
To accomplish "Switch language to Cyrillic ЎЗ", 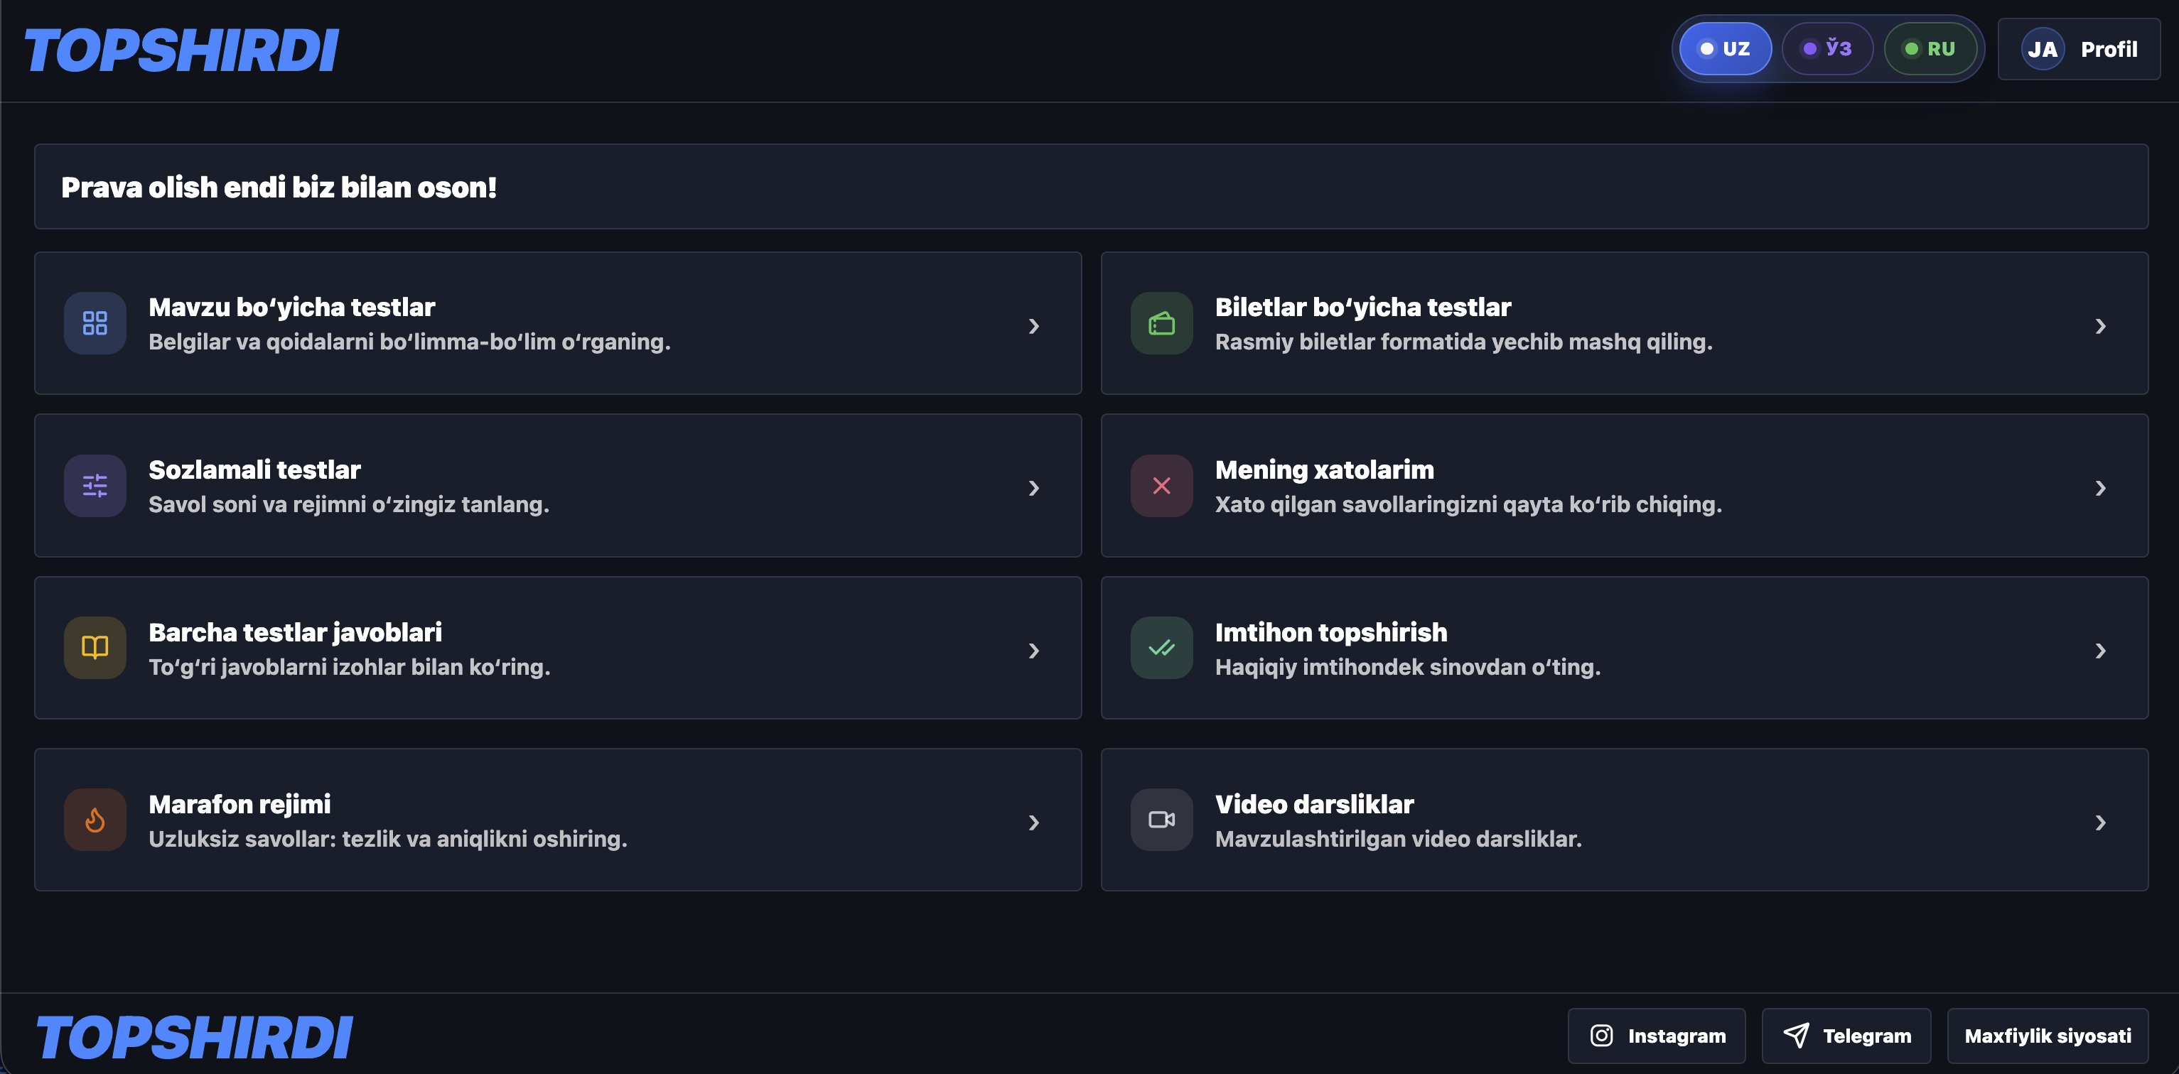I will click(1827, 49).
